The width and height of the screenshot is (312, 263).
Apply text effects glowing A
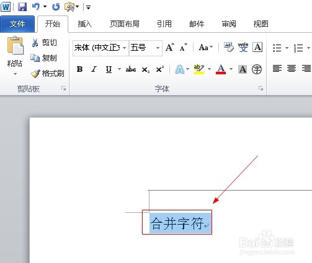[x=180, y=69]
